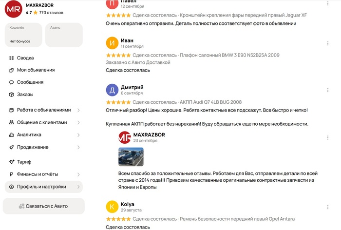341x230 pixels.
Task: Click the Заказы bag icon
Action: 12,95
